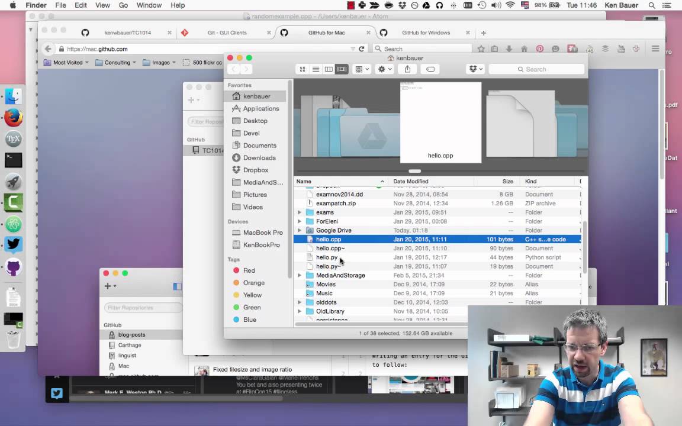
Task: Click the Finder share button
Action: [407, 69]
